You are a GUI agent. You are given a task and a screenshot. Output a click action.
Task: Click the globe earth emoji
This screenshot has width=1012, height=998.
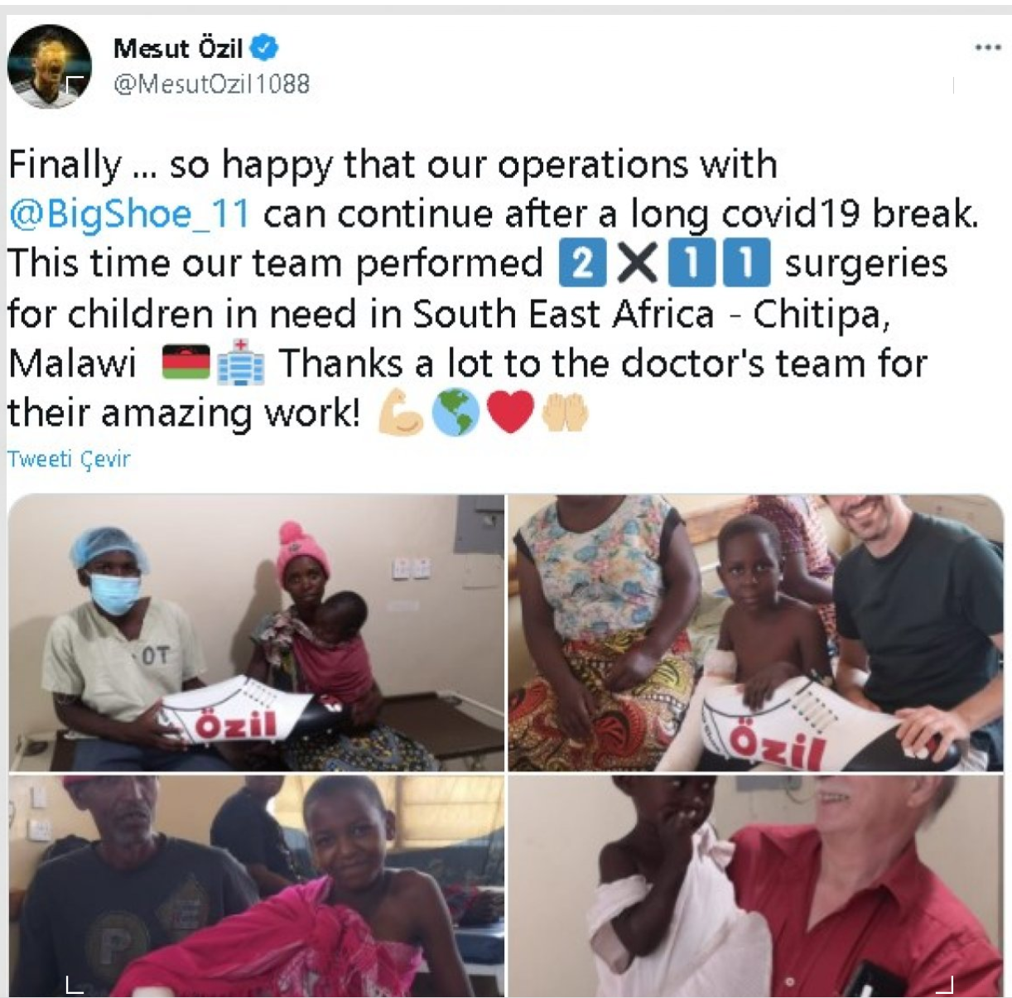click(x=455, y=412)
